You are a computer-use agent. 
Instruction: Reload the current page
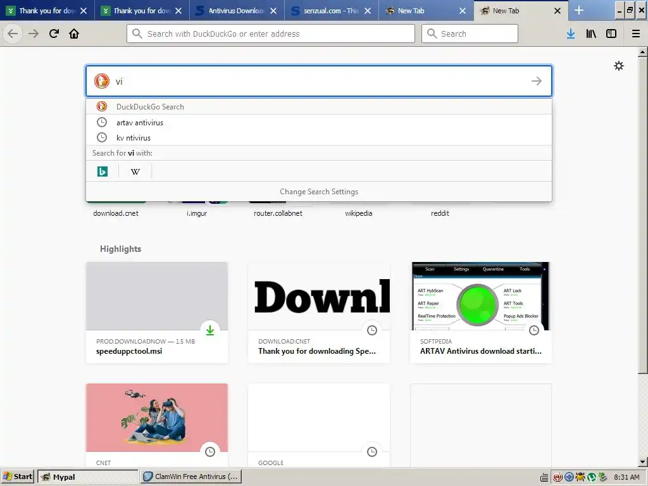[x=54, y=34]
